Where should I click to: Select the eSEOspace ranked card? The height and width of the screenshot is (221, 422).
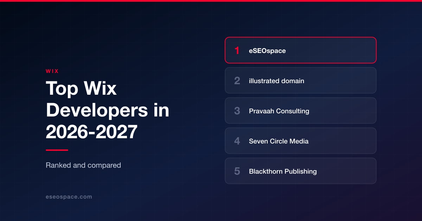(301, 50)
